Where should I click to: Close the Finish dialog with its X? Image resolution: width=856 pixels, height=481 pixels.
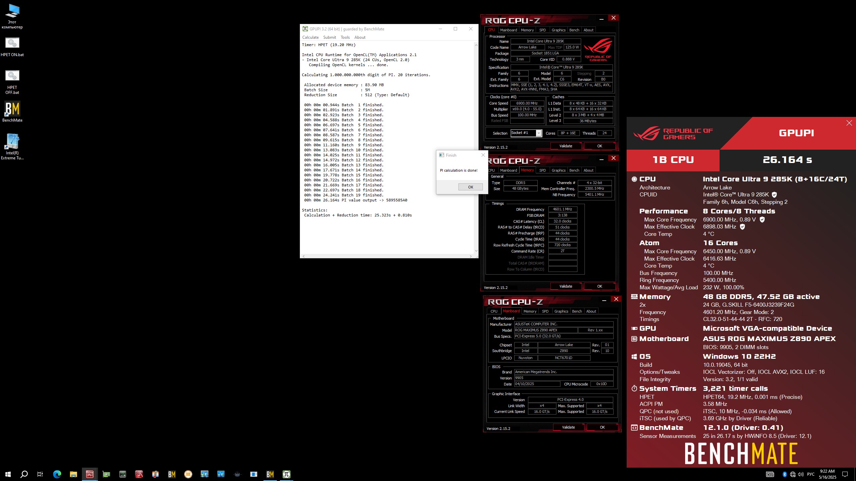click(x=483, y=155)
